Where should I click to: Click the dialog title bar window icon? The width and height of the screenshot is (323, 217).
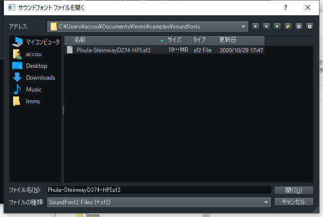coord(11,8)
